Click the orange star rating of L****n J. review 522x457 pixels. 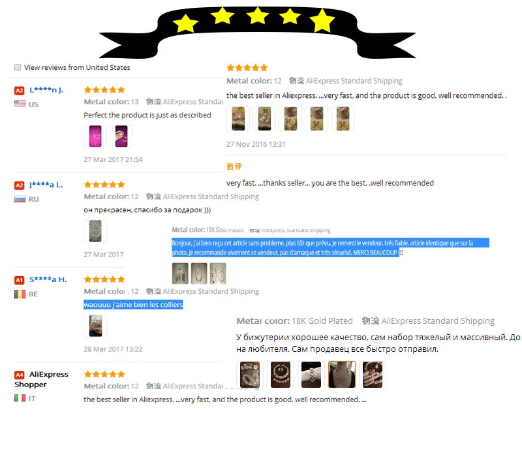click(x=104, y=89)
